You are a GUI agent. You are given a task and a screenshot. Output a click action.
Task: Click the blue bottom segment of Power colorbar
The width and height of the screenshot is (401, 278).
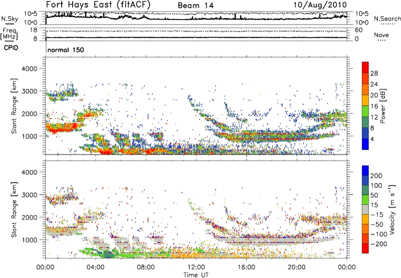point(365,144)
